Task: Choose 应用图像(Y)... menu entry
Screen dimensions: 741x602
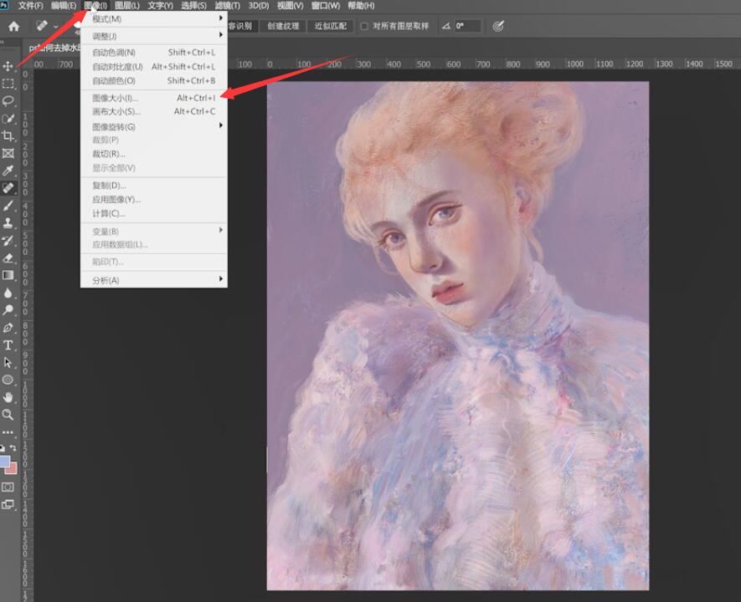Action: pyautogui.click(x=153, y=200)
